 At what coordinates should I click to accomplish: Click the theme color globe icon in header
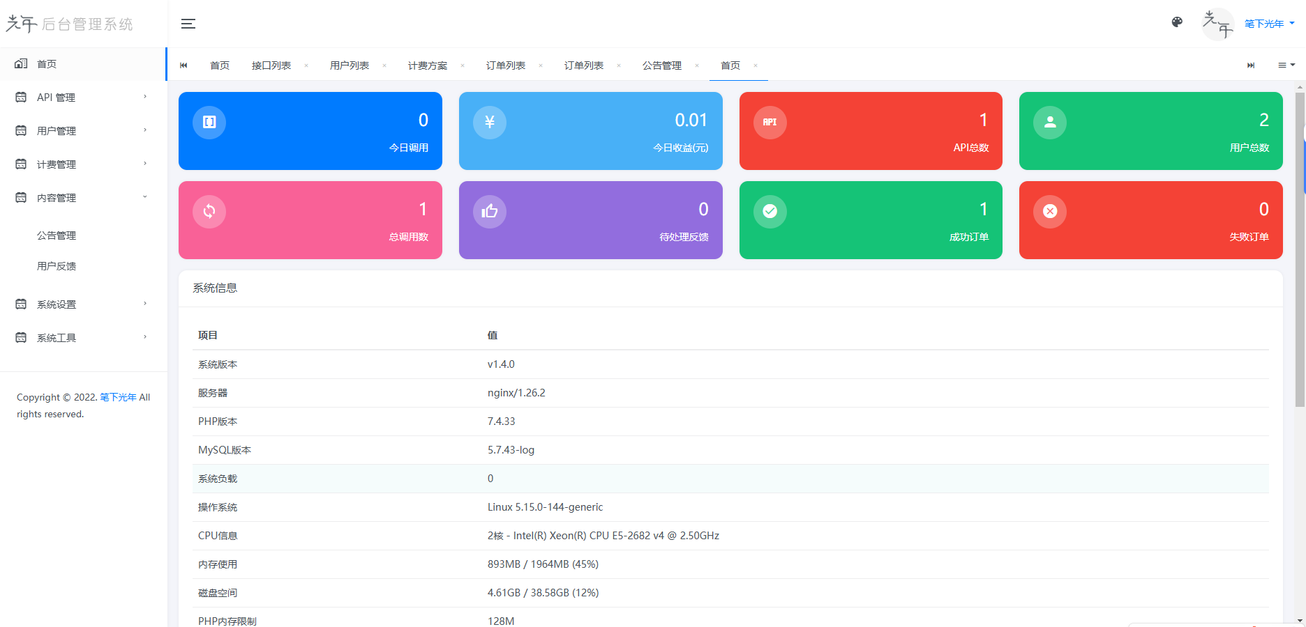click(x=1177, y=22)
